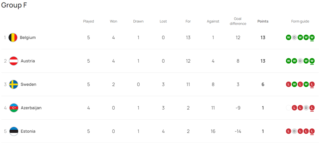Open the Austria team link

click(x=28, y=61)
